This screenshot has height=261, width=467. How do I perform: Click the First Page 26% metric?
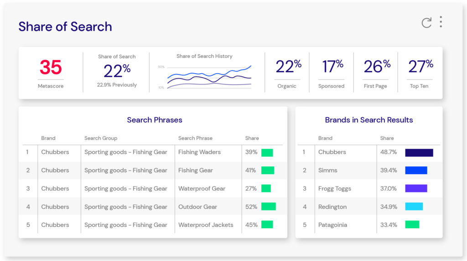click(377, 66)
